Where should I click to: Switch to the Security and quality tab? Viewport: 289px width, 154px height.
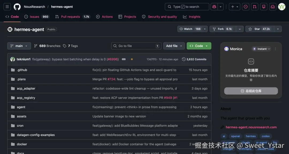159,17
